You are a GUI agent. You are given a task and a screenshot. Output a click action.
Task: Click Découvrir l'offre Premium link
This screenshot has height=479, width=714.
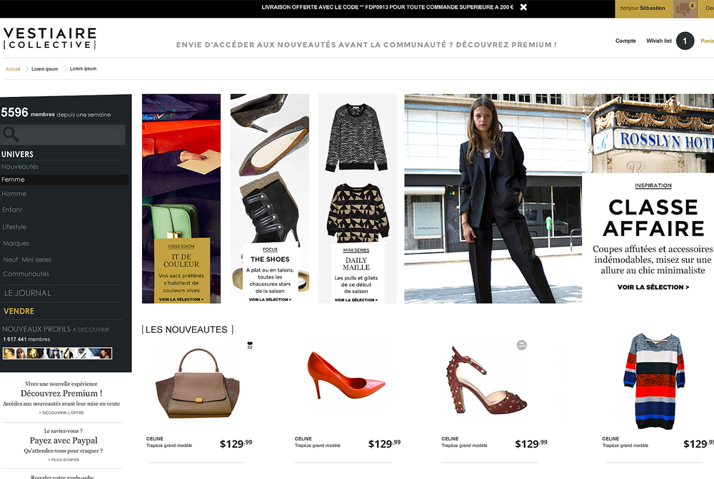61,413
